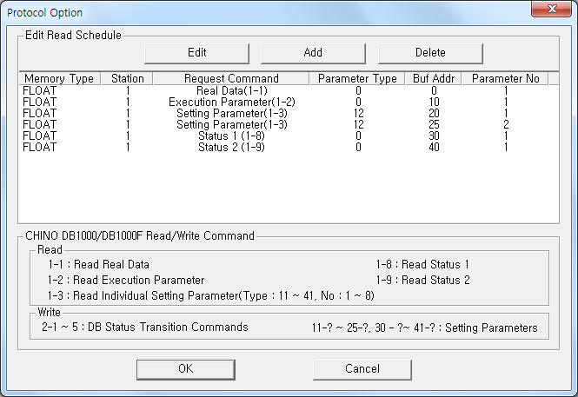Click the FLOAT cell in first row
The image size is (578, 397).
[x=40, y=90]
